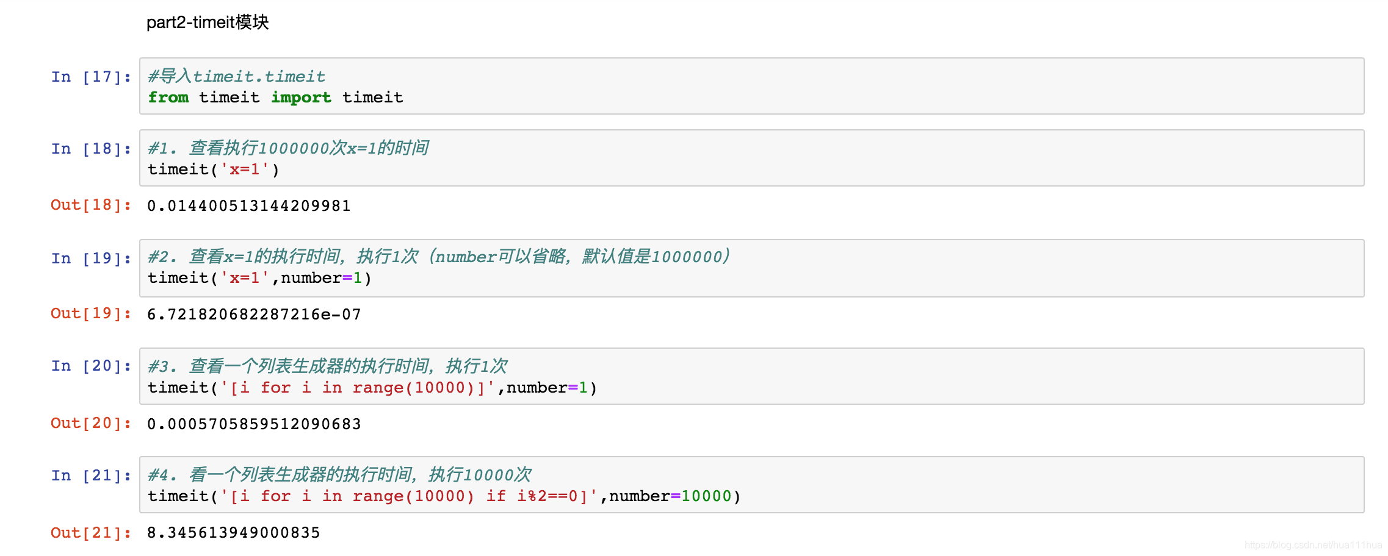
Task: Click code line with range(10000)]',number=1
Action: coord(372,388)
